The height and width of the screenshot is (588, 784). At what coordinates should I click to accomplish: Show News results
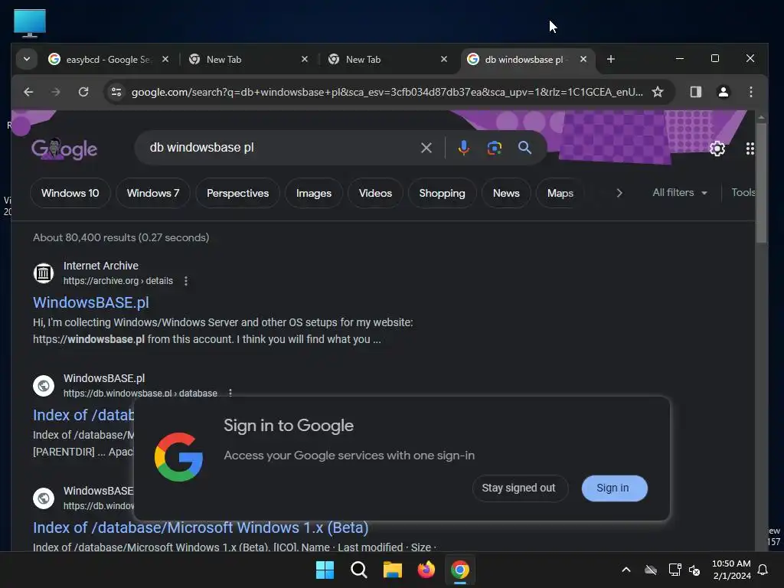pyautogui.click(x=506, y=193)
